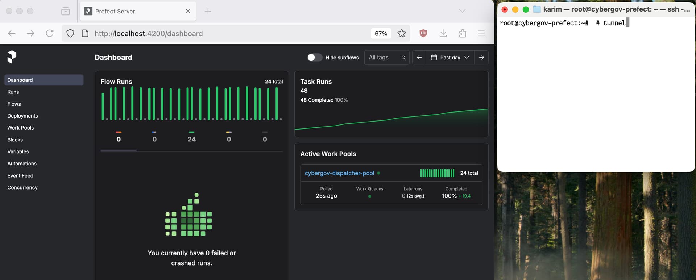This screenshot has width=696, height=280.
Task: Click the 'Completed 100%' work pool value
Action: (456, 196)
